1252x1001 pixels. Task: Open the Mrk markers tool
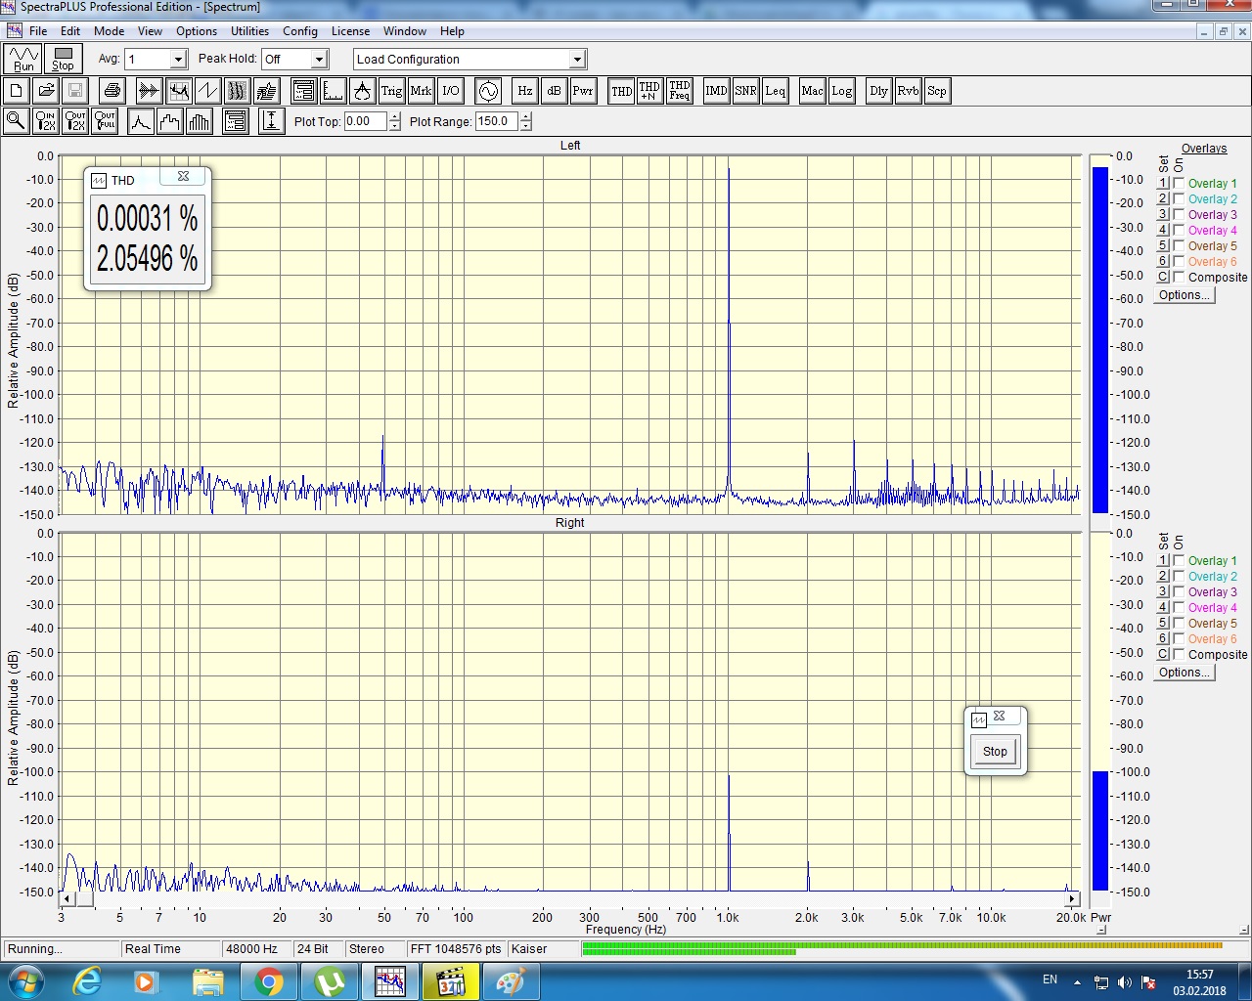click(x=421, y=91)
